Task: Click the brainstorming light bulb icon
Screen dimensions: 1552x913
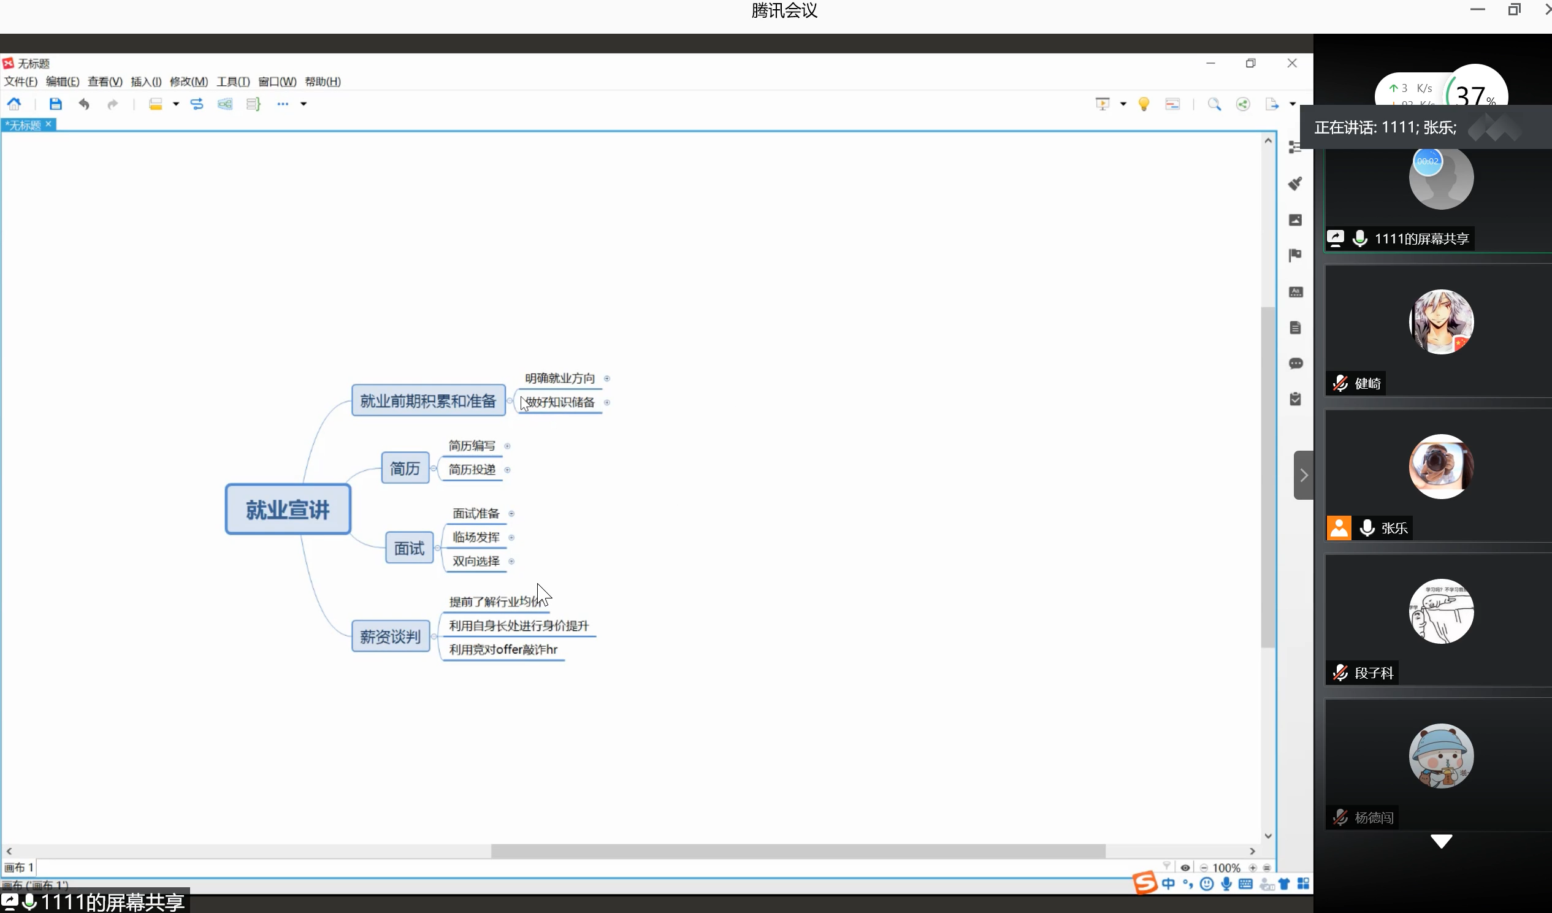Action: (1144, 104)
